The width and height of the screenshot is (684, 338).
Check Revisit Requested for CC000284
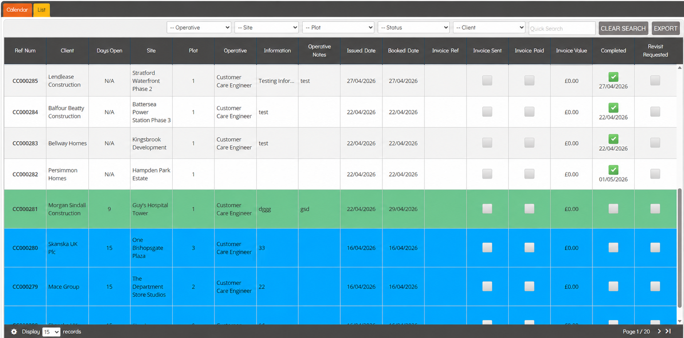[x=655, y=112]
